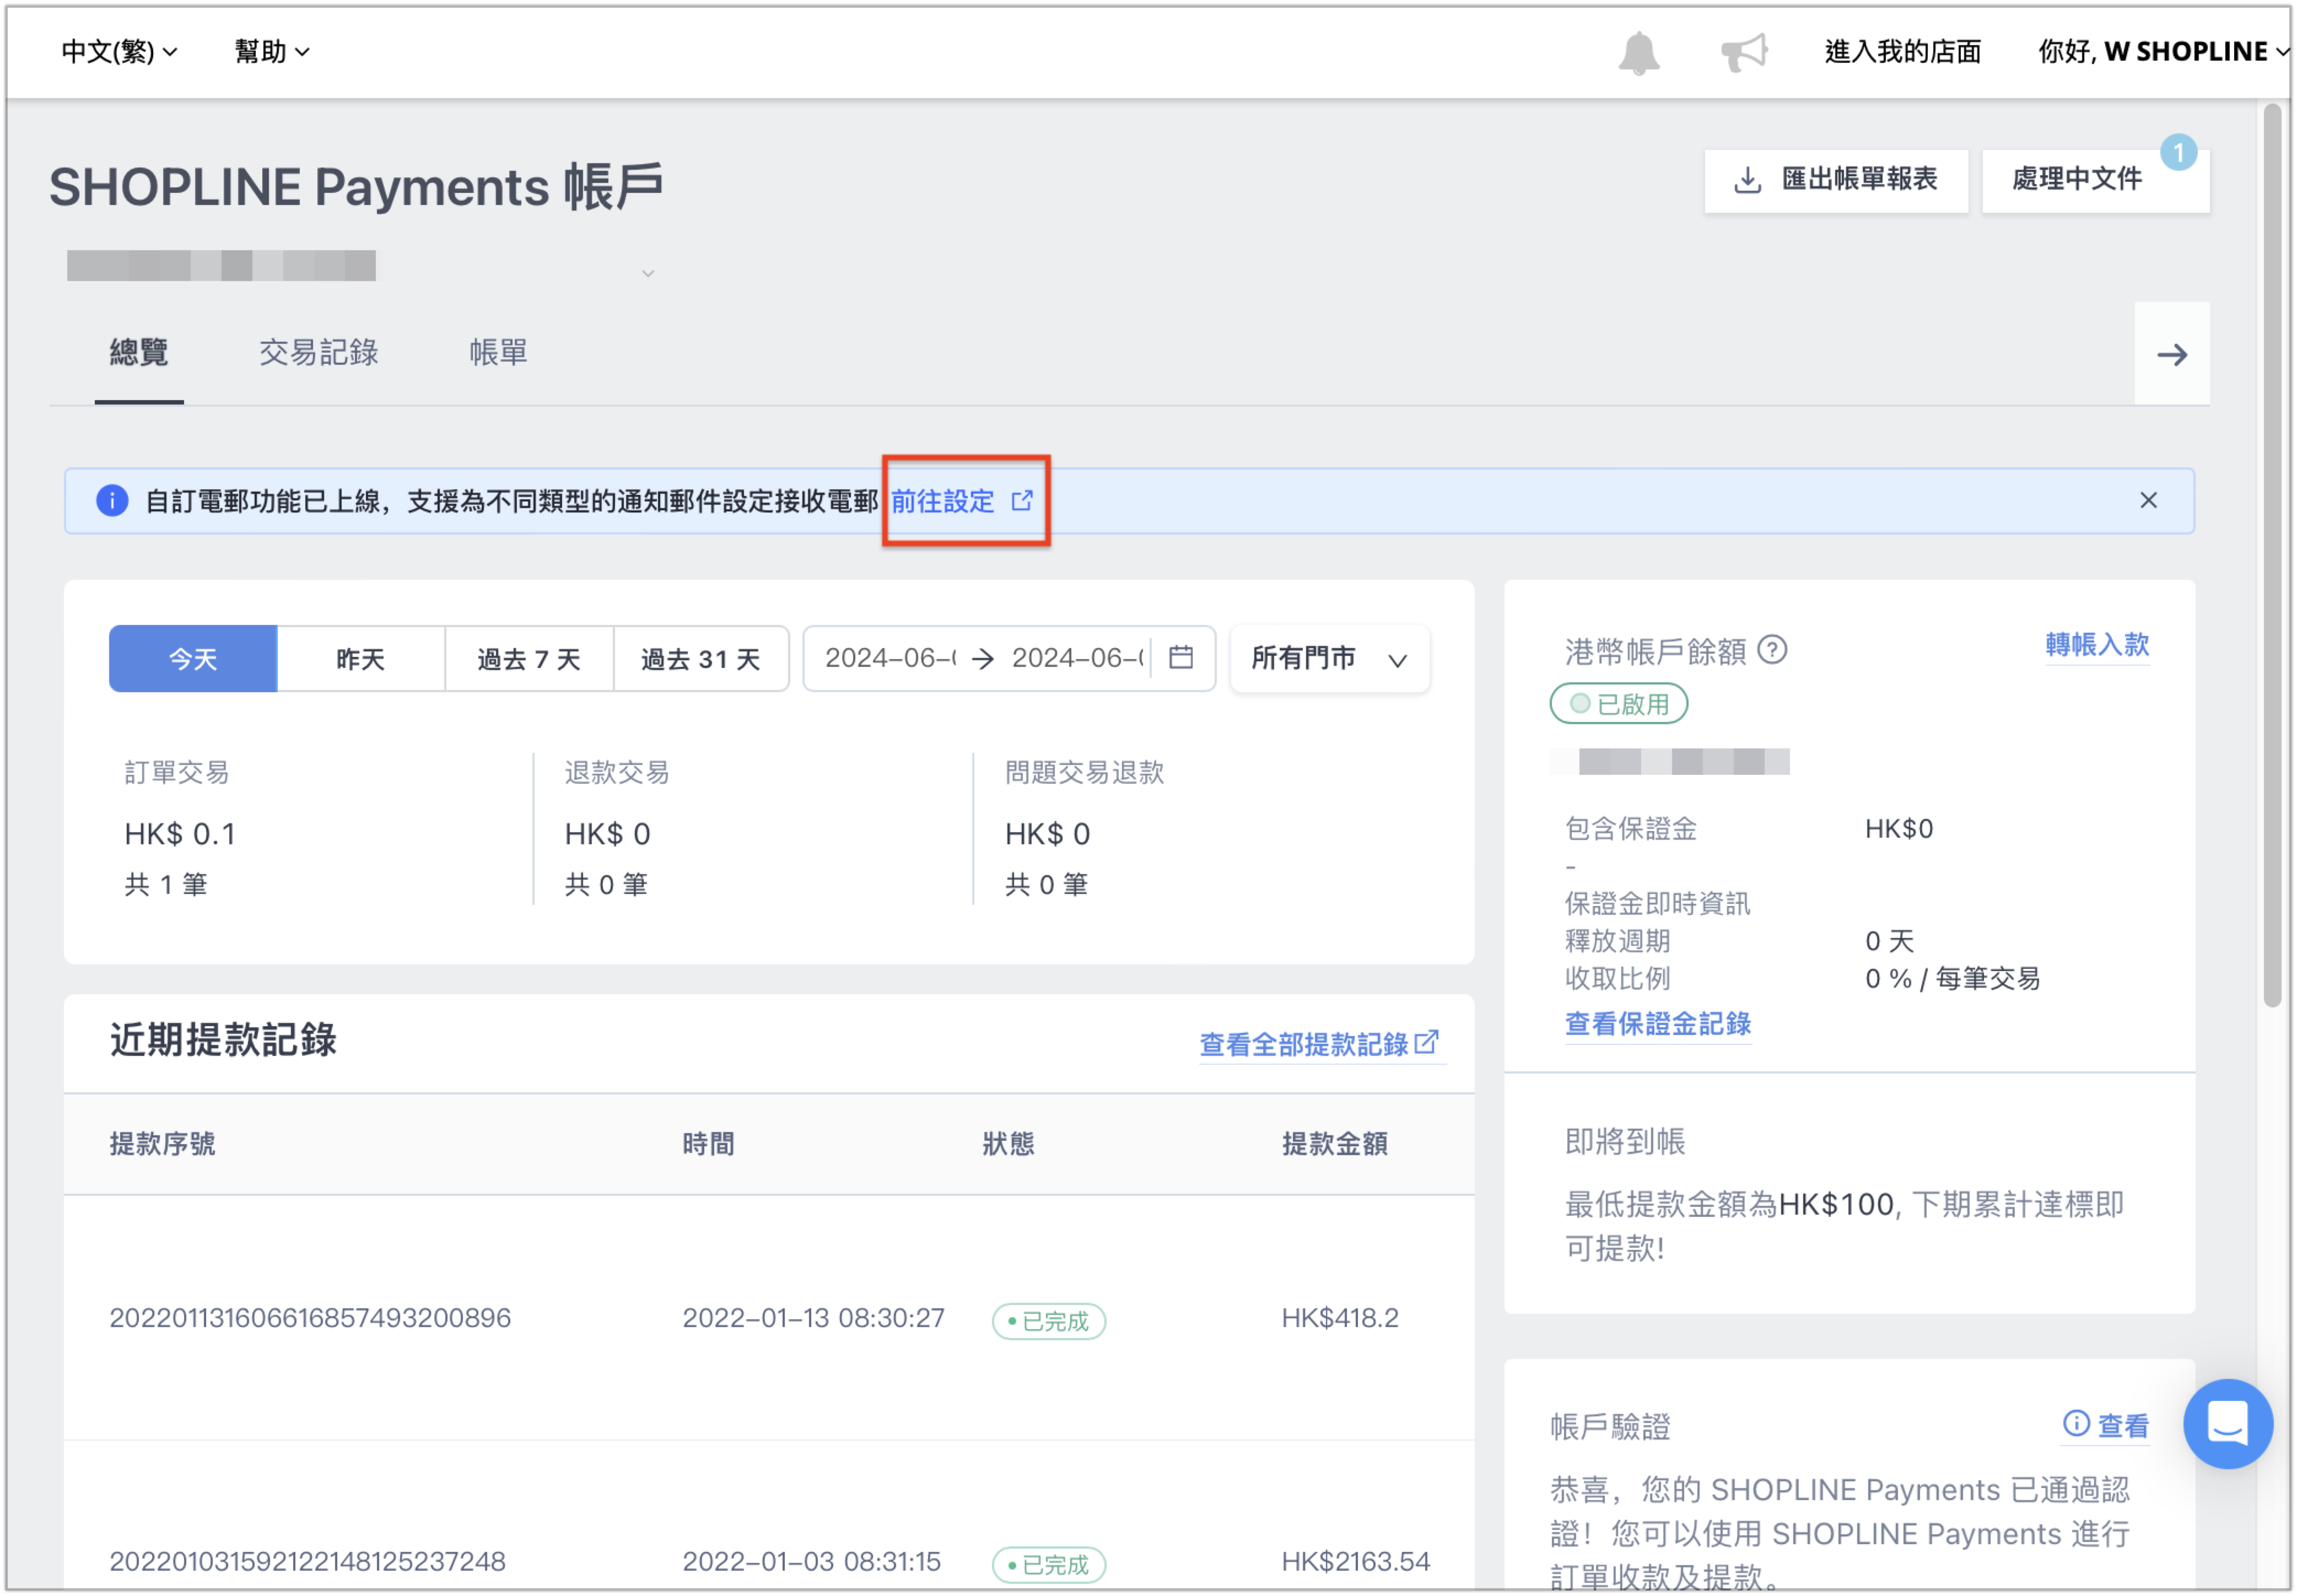The height and width of the screenshot is (1596, 2297).
Task: Dismiss the custom email info banner
Action: (x=2147, y=500)
